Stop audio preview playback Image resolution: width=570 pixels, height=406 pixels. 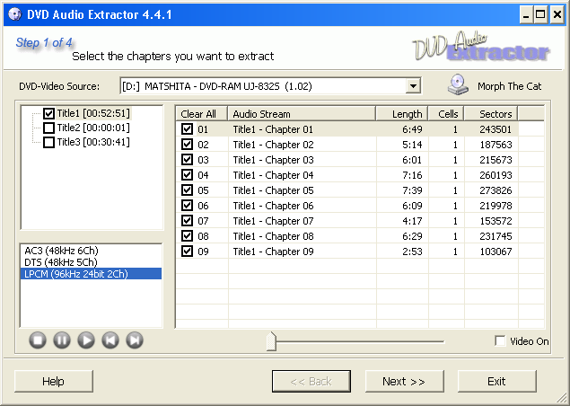38,340
